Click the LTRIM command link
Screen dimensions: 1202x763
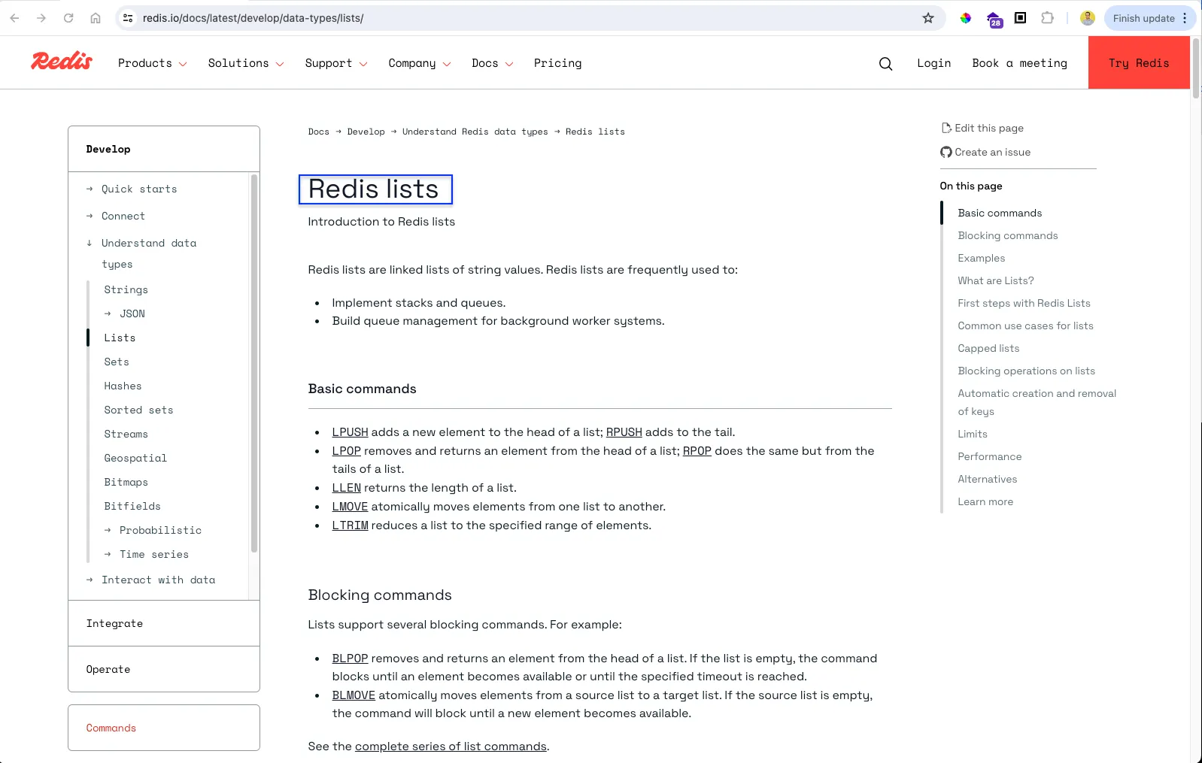350,525
